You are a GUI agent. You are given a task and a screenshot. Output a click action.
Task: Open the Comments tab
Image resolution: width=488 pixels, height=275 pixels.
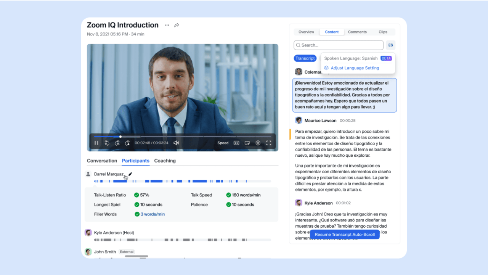click(x=357, y=32)
